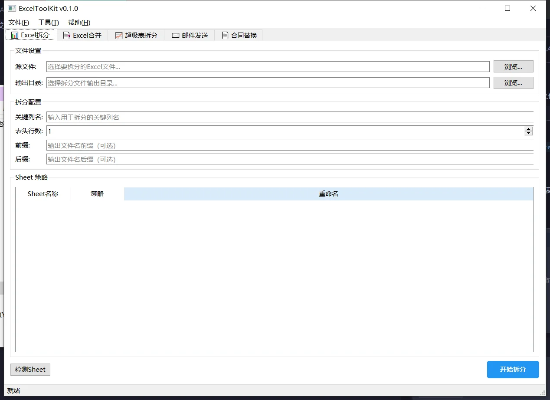The image size is (550, 400).
Task: Browse for the 源文件 source file
Action: (x=514, y=67)
